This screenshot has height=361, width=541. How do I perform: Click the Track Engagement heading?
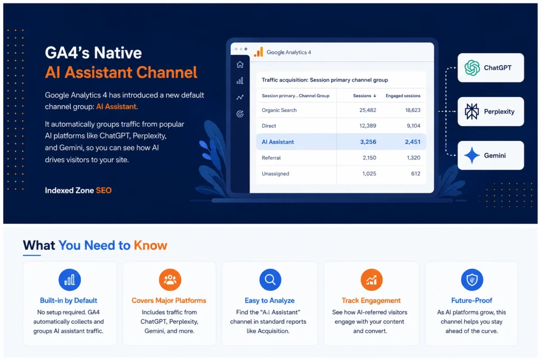tap(371, 301)
